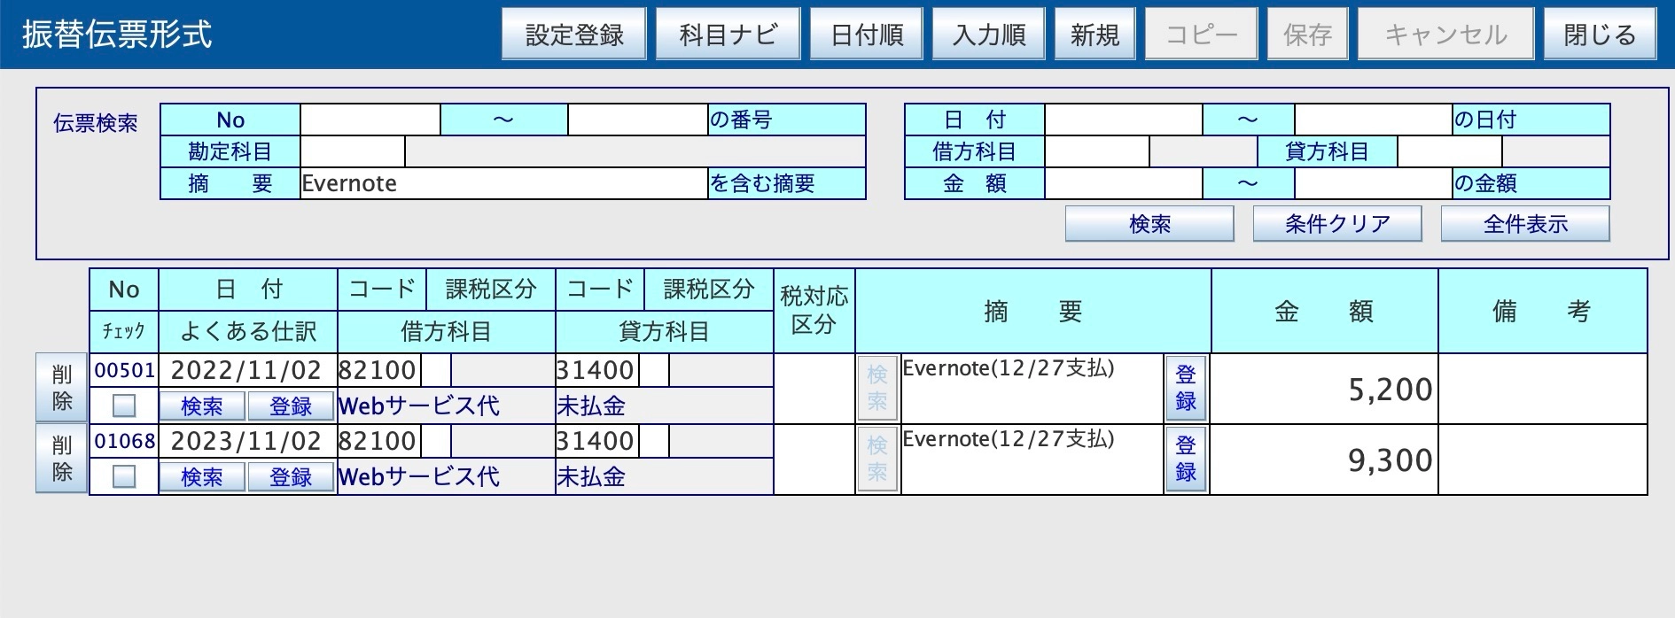Viewport: 1675px width, 618px height.
Task: Sort entries with 日付順 button
Action: click(866, 35)
